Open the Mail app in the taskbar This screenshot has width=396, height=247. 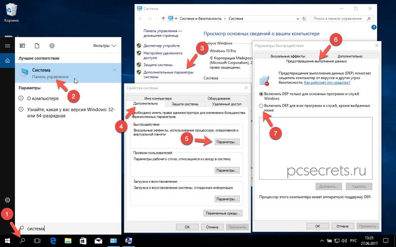coord(98,240)
